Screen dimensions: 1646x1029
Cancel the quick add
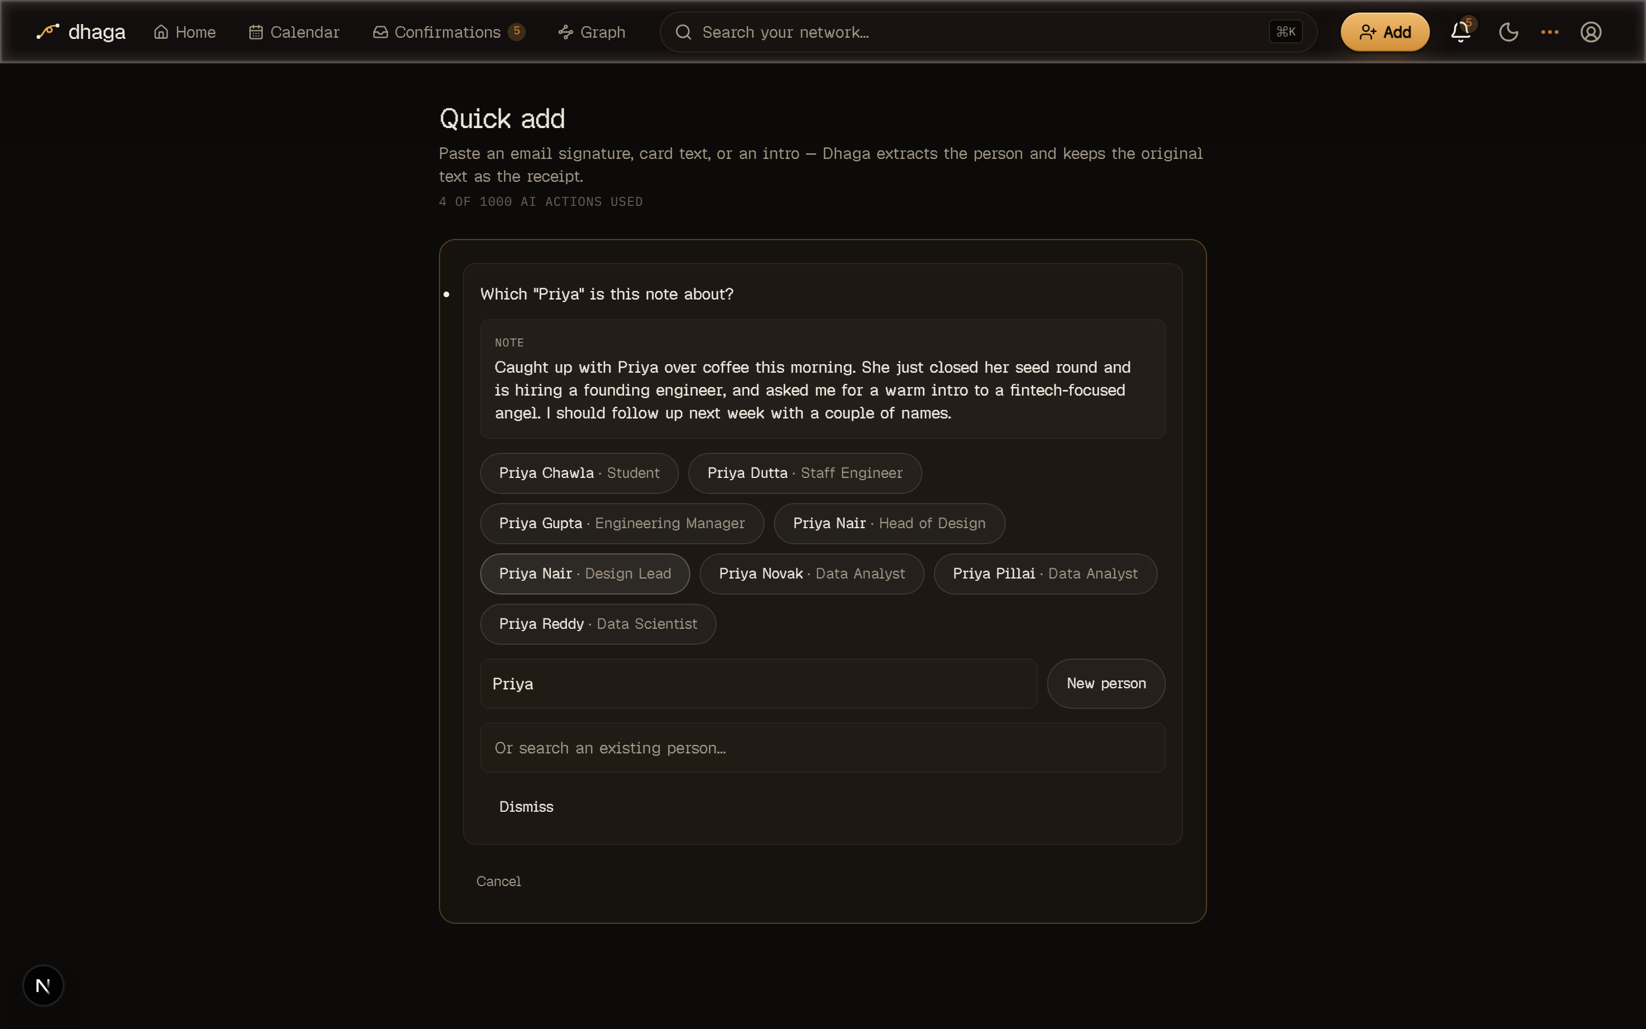pyautogui.click(x=498, y=880)
